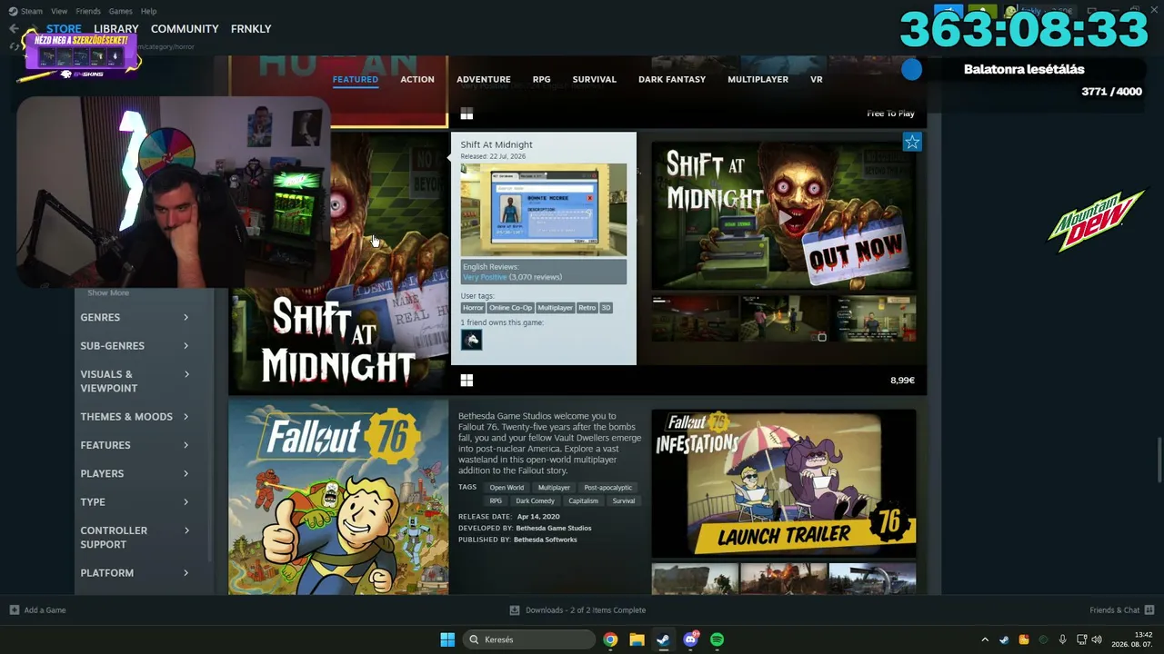The height and width of the screenshot is (654, 1164).
Task: Expand the Type filter
Action: (135, 502)
